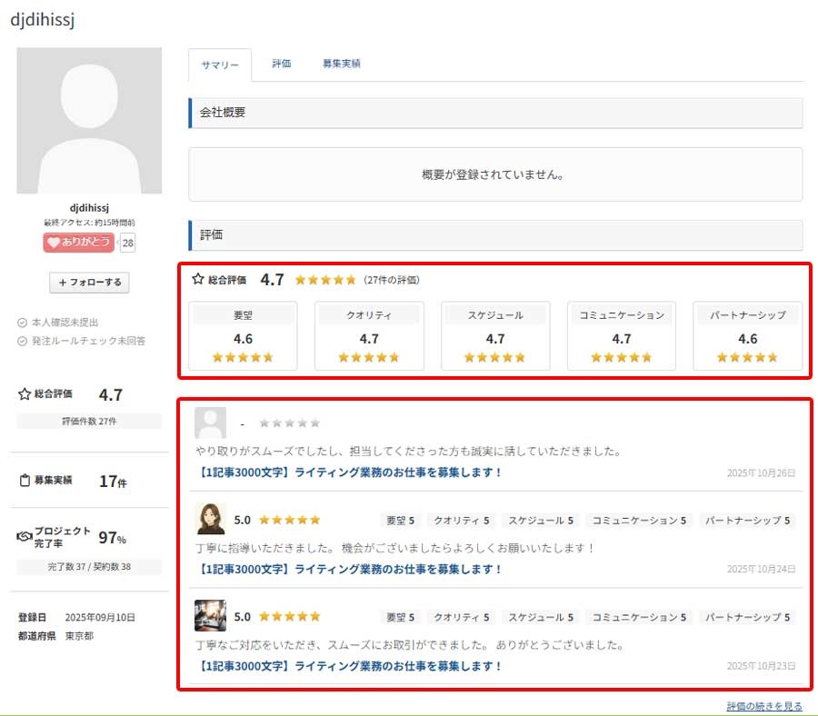The image size is (818, 716).
Task: Click the second reviewer's woman avatar
Action: [211, 519]
